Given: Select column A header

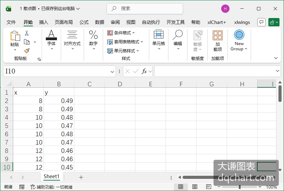Looking at the screenshot, I should point(28,84).
